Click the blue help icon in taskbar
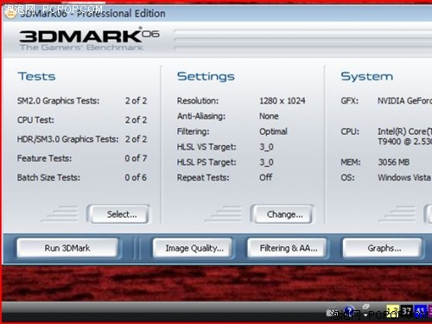432x324 pixels. [x=349, y=311]
